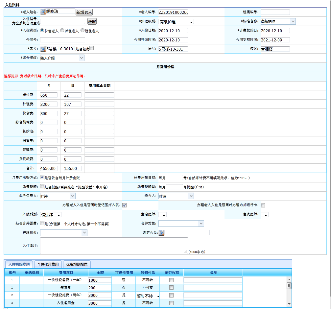Switch to the 优惠规则配置 tab
Screen dimensions: 331x309
77,264
